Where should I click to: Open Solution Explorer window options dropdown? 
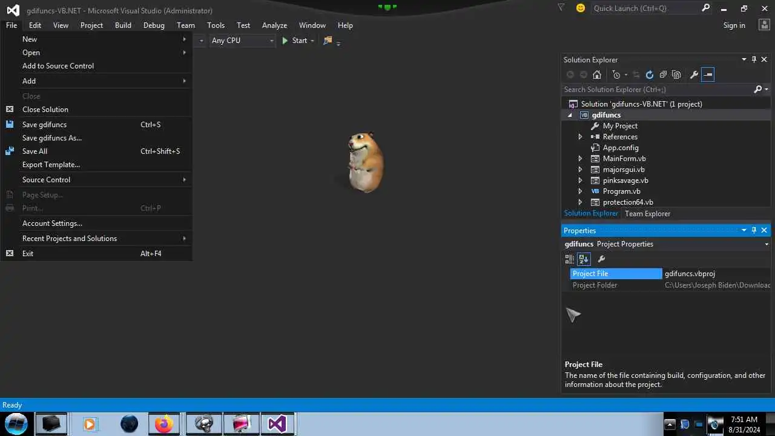[x=744, y=59]
